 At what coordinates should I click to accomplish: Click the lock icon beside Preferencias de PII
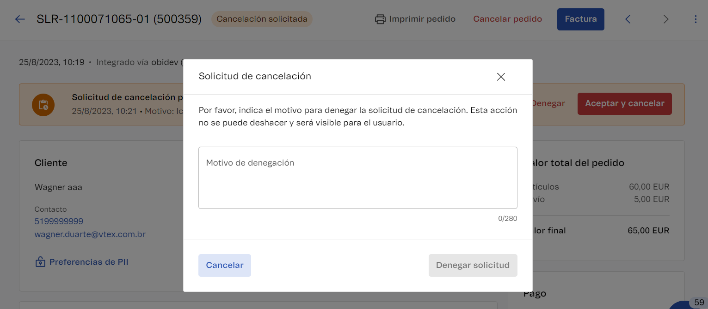click(40, 262)
